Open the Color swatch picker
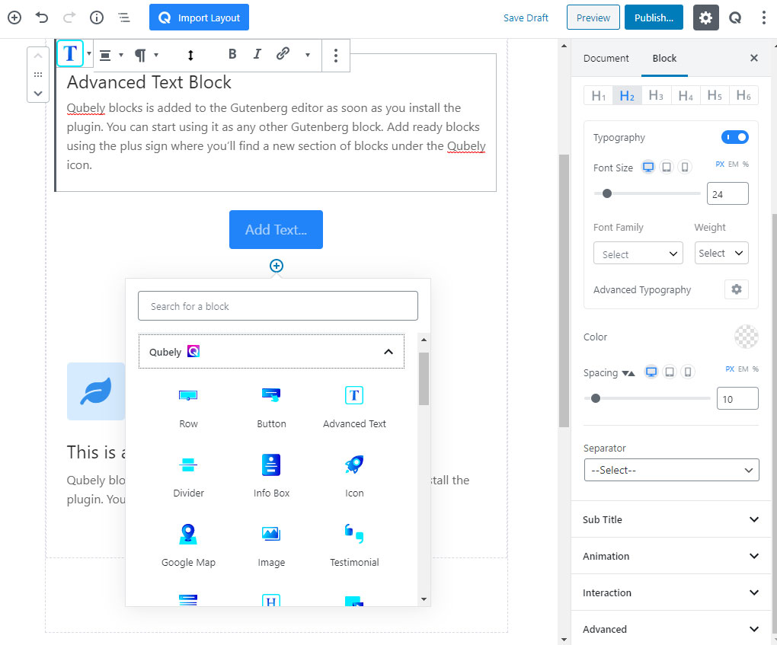This screenshot has width=777, height=645. [747, 337]
